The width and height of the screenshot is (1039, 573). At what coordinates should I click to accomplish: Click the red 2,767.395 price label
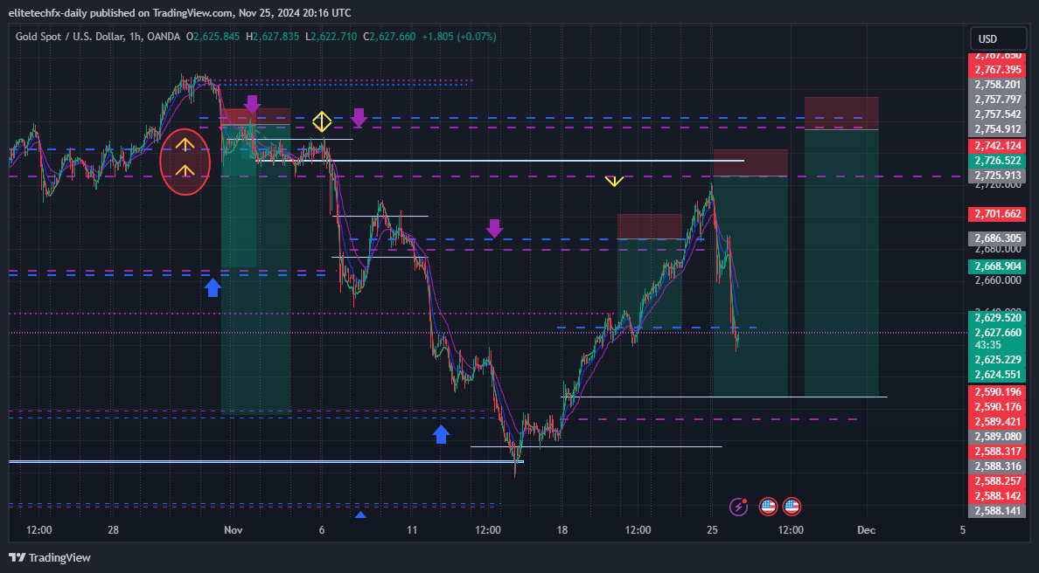click(x=997, y=70)
